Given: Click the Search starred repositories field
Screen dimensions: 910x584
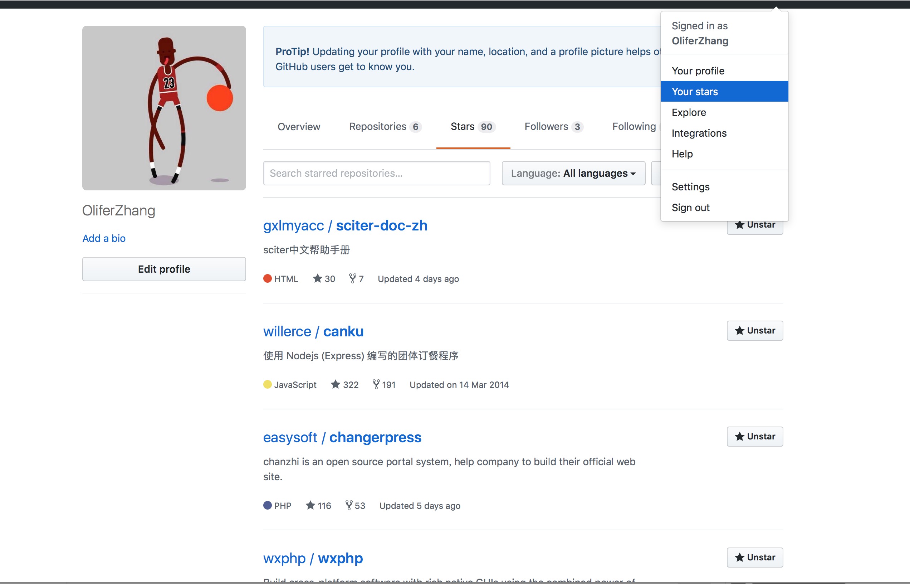Looking at the screenshot, I should pos(376,173).
